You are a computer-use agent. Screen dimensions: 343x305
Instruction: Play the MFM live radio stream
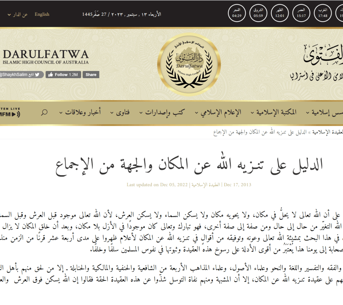(10, 114)
